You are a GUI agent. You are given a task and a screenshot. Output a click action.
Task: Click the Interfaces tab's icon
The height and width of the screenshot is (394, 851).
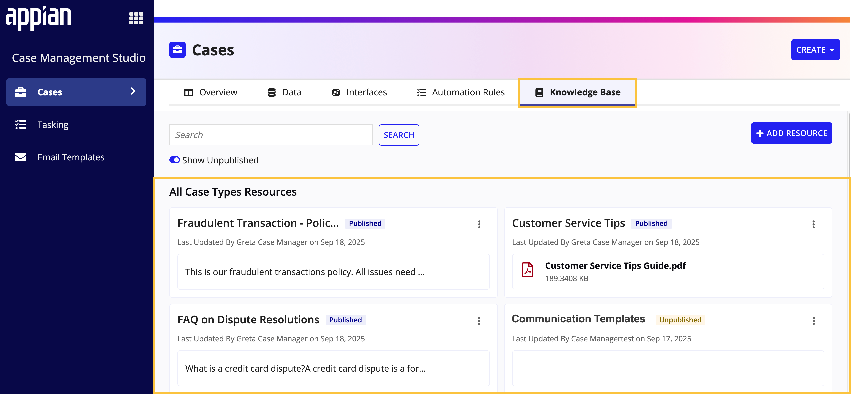click(336, 92)
